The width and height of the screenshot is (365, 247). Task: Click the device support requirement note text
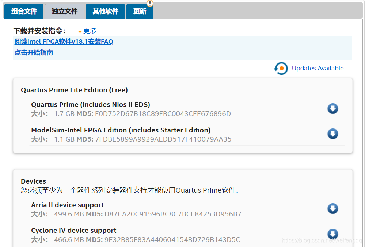tap(130, 190)
